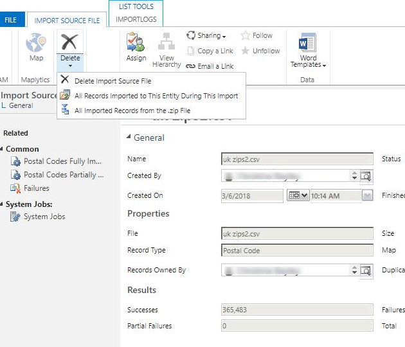Choose Delete Import Source File
This screenshot has width=405, height=347.
click(x=113, y=81)
